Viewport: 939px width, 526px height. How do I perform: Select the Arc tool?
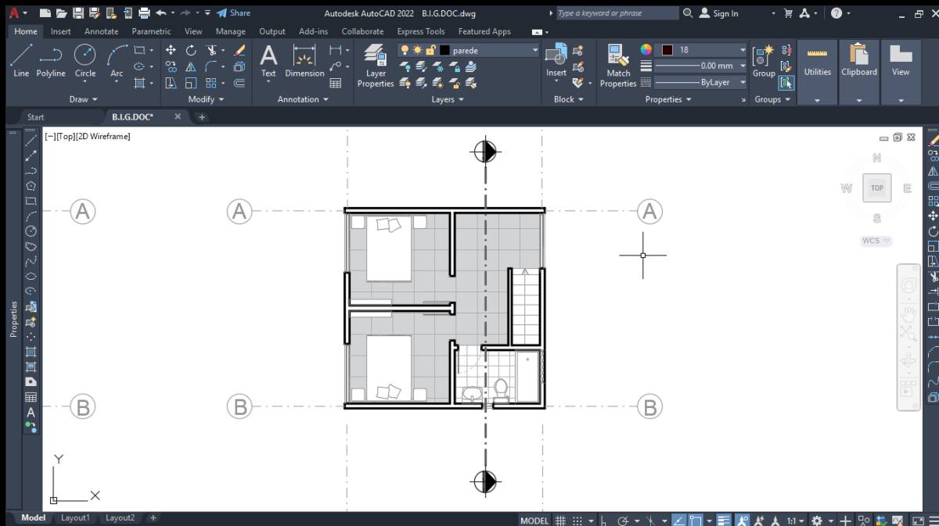pos(117,60)
